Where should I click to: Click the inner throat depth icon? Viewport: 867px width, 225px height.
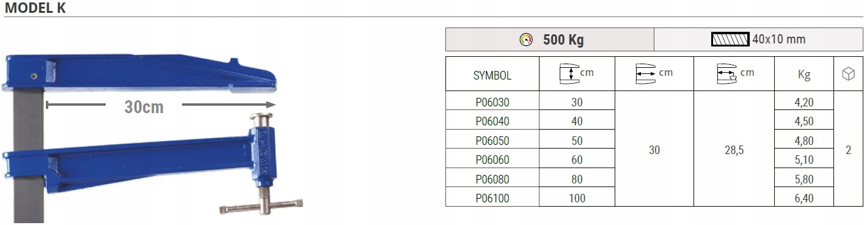(x=726, y=74)
